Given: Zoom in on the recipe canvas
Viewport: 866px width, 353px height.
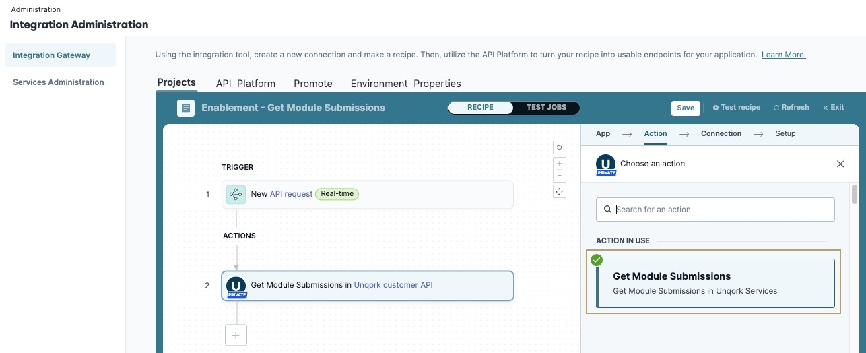Looking at the screenshot, I should (x=559, y=164).
